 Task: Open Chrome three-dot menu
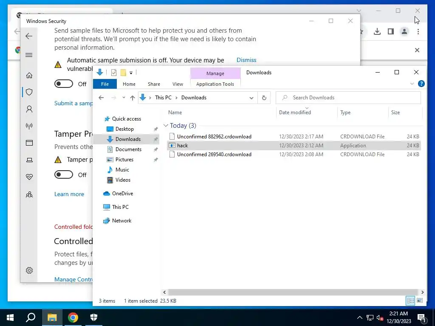pyautogui.click(x=418, y=31)
